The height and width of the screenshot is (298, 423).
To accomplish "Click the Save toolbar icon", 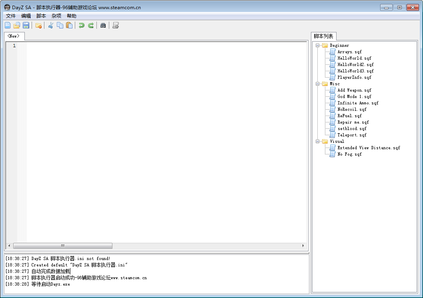I will pyautogui.click(x=26, y=25).
